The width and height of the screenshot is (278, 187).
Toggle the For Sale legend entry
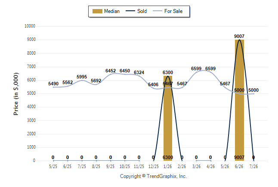167,11
